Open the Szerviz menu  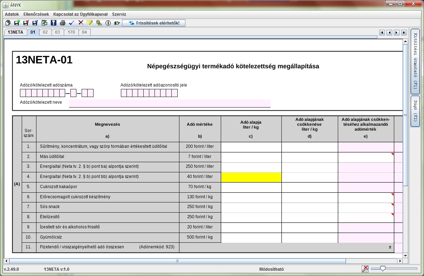tap(119, 14)
